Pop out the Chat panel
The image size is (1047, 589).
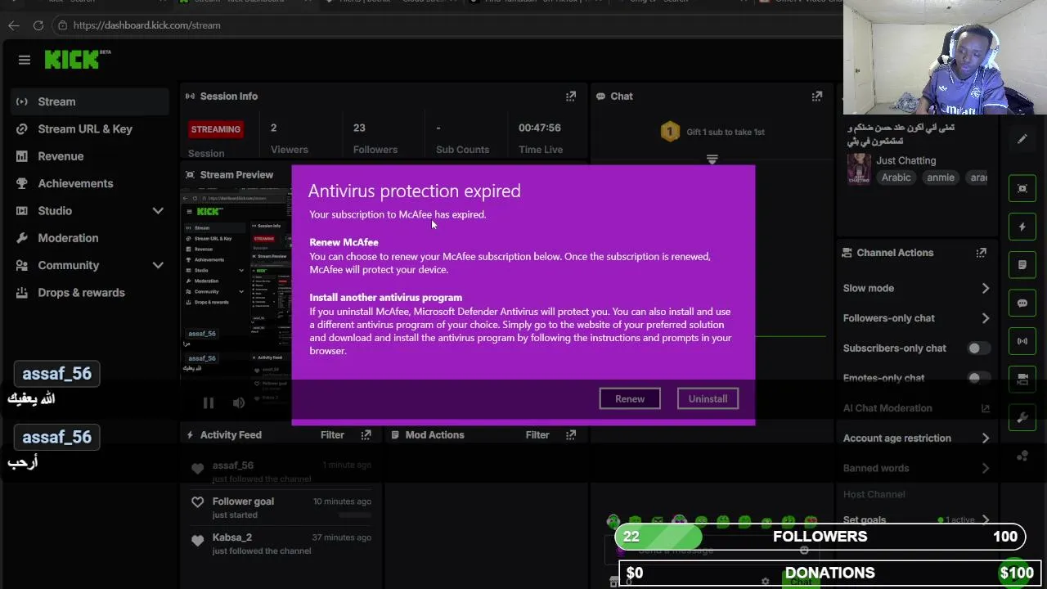(816, 97)
